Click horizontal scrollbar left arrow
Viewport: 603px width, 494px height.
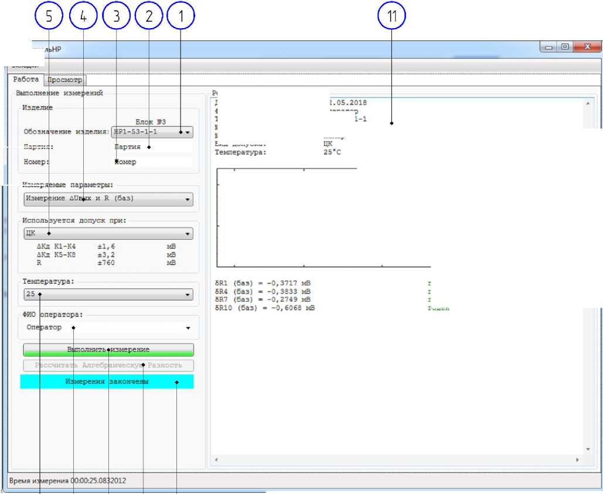pos(217,459)
